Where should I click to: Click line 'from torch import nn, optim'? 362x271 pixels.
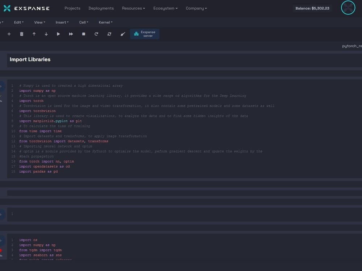click(x=47, y=162)
